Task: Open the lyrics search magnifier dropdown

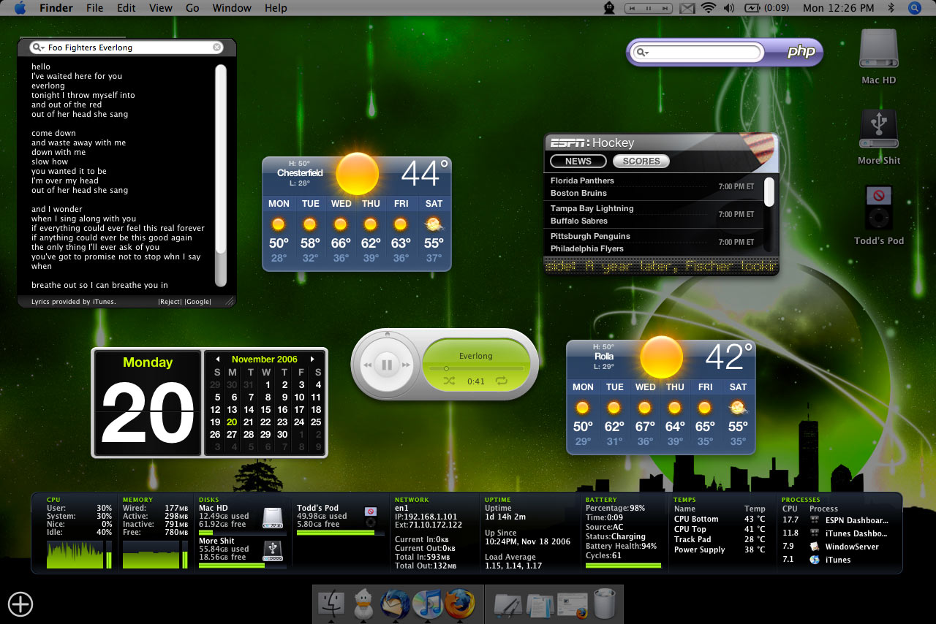Action: [x=39, y=47]
